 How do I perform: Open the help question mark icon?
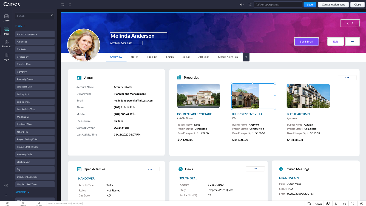click(6, 186)
